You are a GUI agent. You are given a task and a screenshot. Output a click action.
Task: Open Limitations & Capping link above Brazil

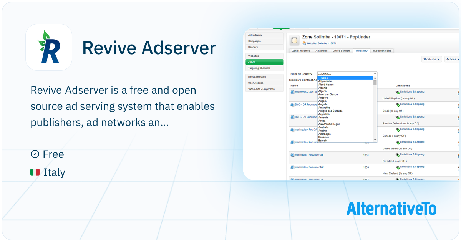click(x=412, y=104)
